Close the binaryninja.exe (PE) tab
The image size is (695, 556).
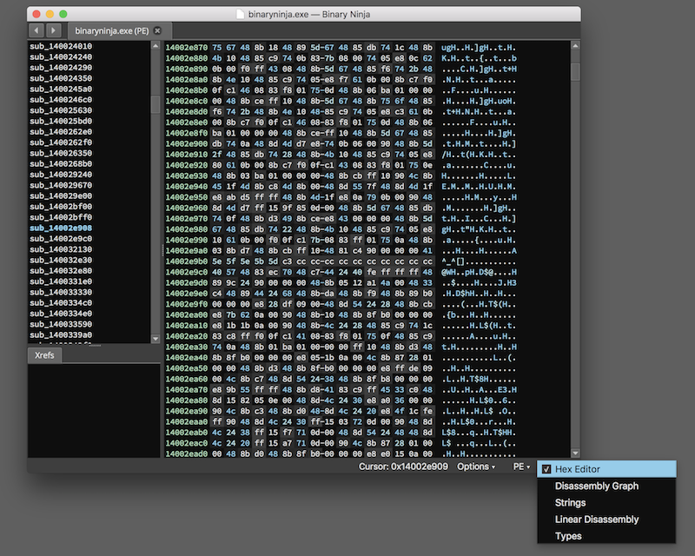pyautogui.click(x=157, y=31)
